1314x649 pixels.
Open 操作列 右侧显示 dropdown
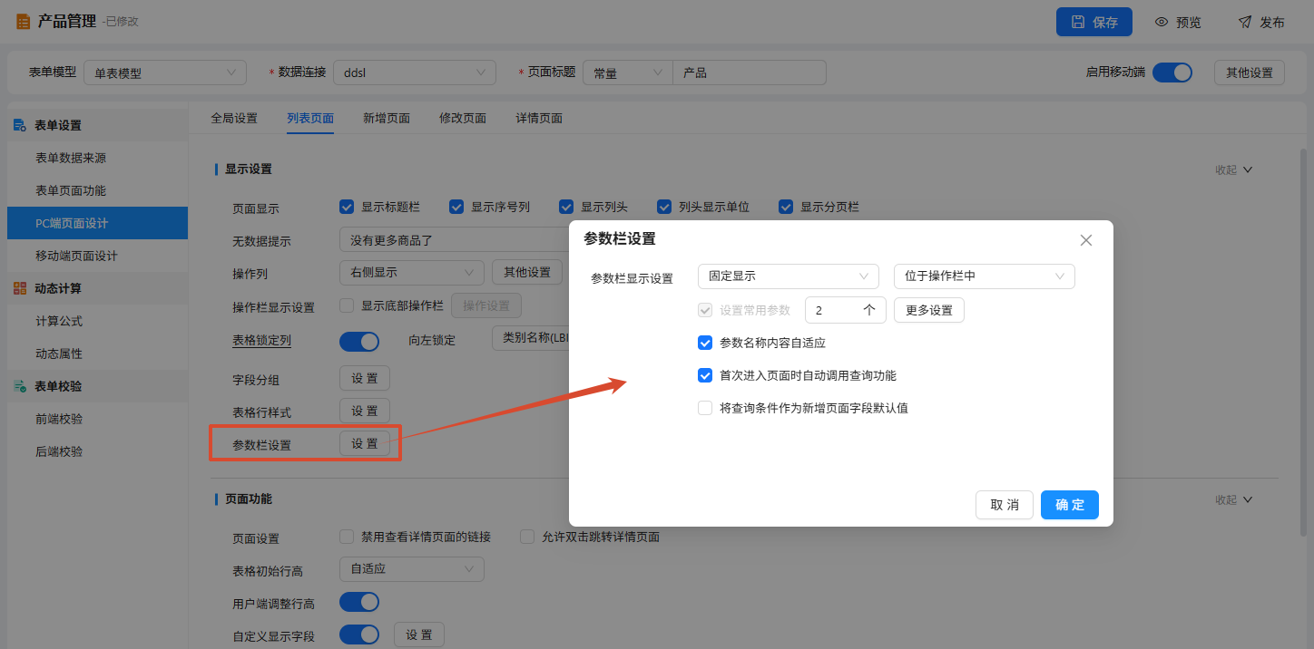pyautogui.click(x=411, y=272)
